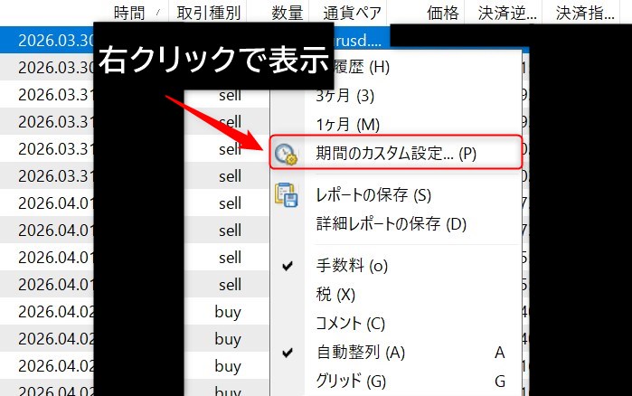Select 期間のカスタム設定 menu entry
Viewport: 632px width, 396px height.
[396, 153]
